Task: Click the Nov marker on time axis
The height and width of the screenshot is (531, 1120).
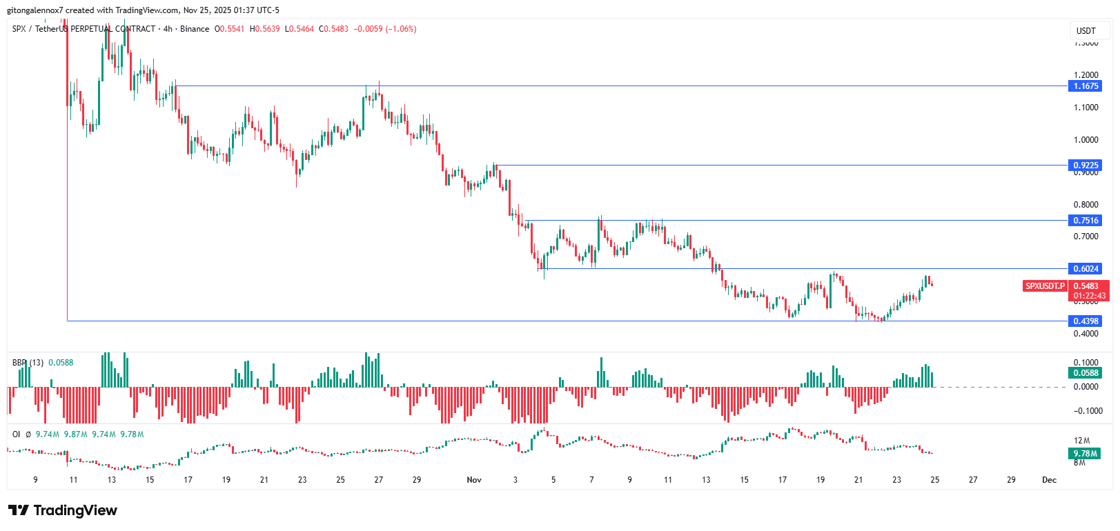Action: click(x=474, y=480)
